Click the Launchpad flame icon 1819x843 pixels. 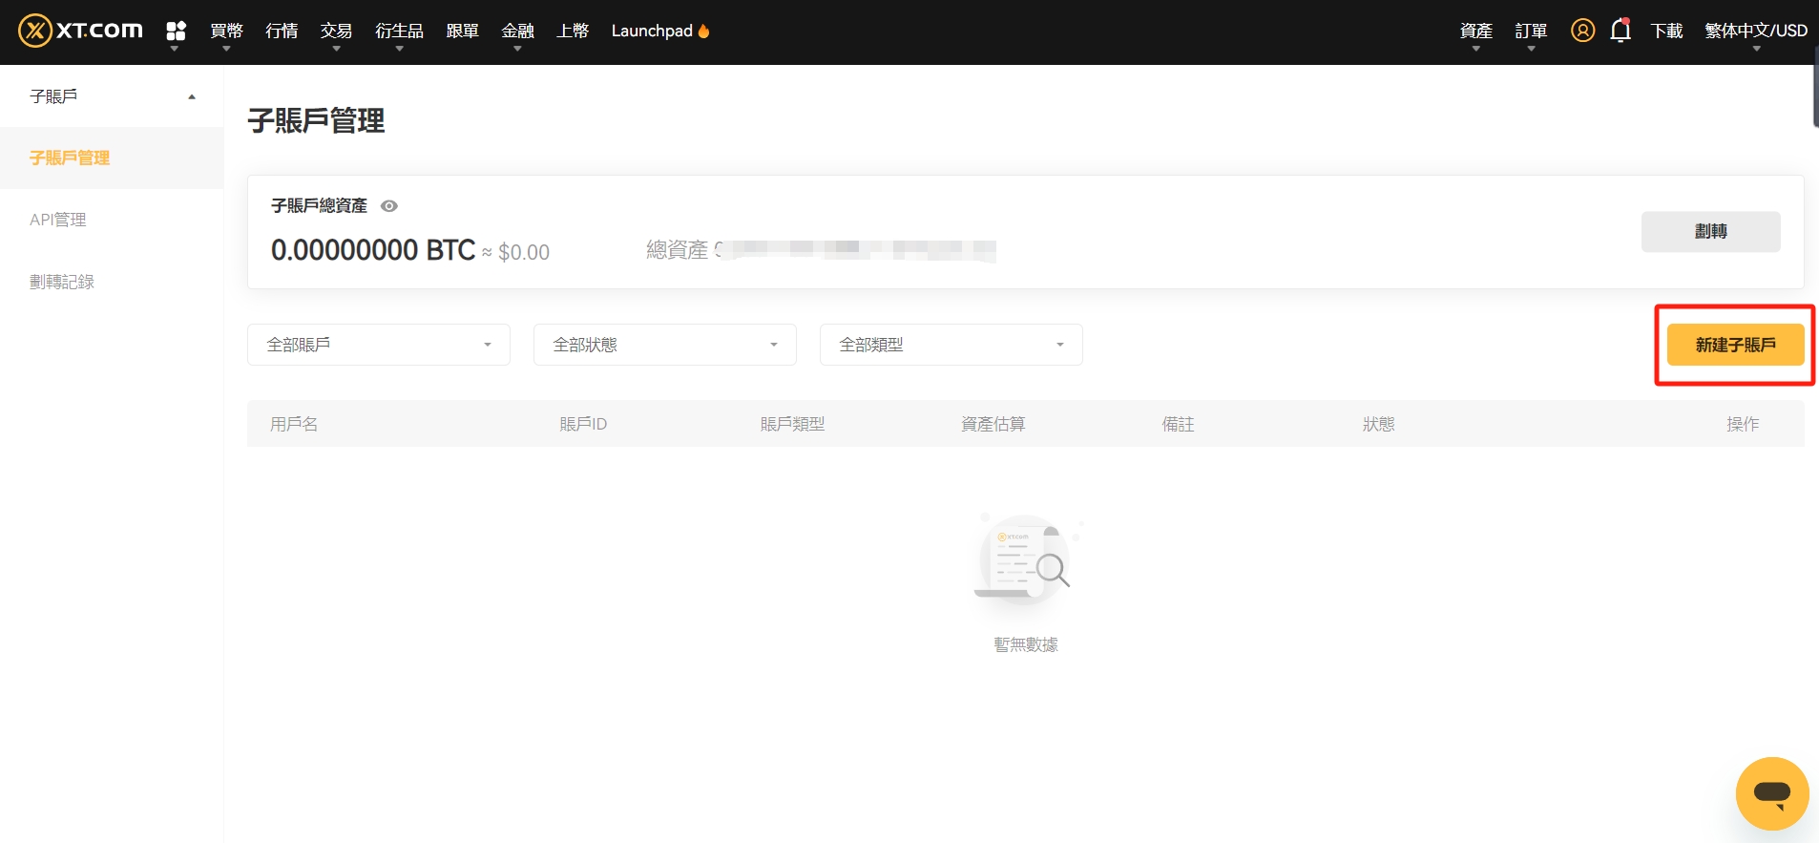coord(704,31)
